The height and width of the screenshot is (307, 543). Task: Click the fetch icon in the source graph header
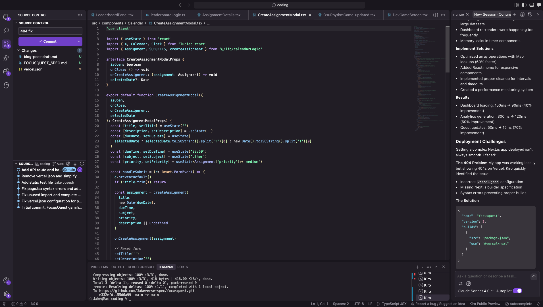(x=75, y=164)
